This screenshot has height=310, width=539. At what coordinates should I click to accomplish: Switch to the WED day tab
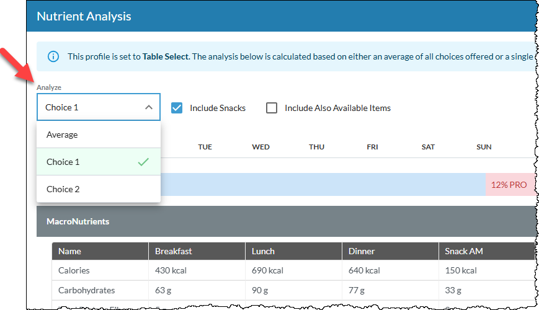(x=261, y=147)
